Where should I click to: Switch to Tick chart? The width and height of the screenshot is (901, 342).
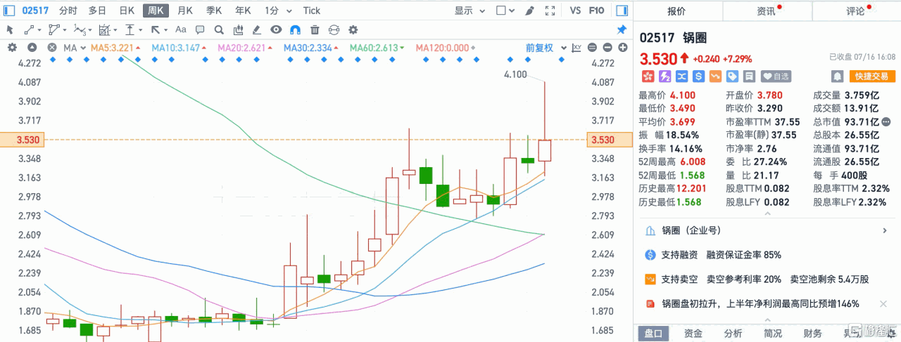pyautogui.click(x=312, y=11)
